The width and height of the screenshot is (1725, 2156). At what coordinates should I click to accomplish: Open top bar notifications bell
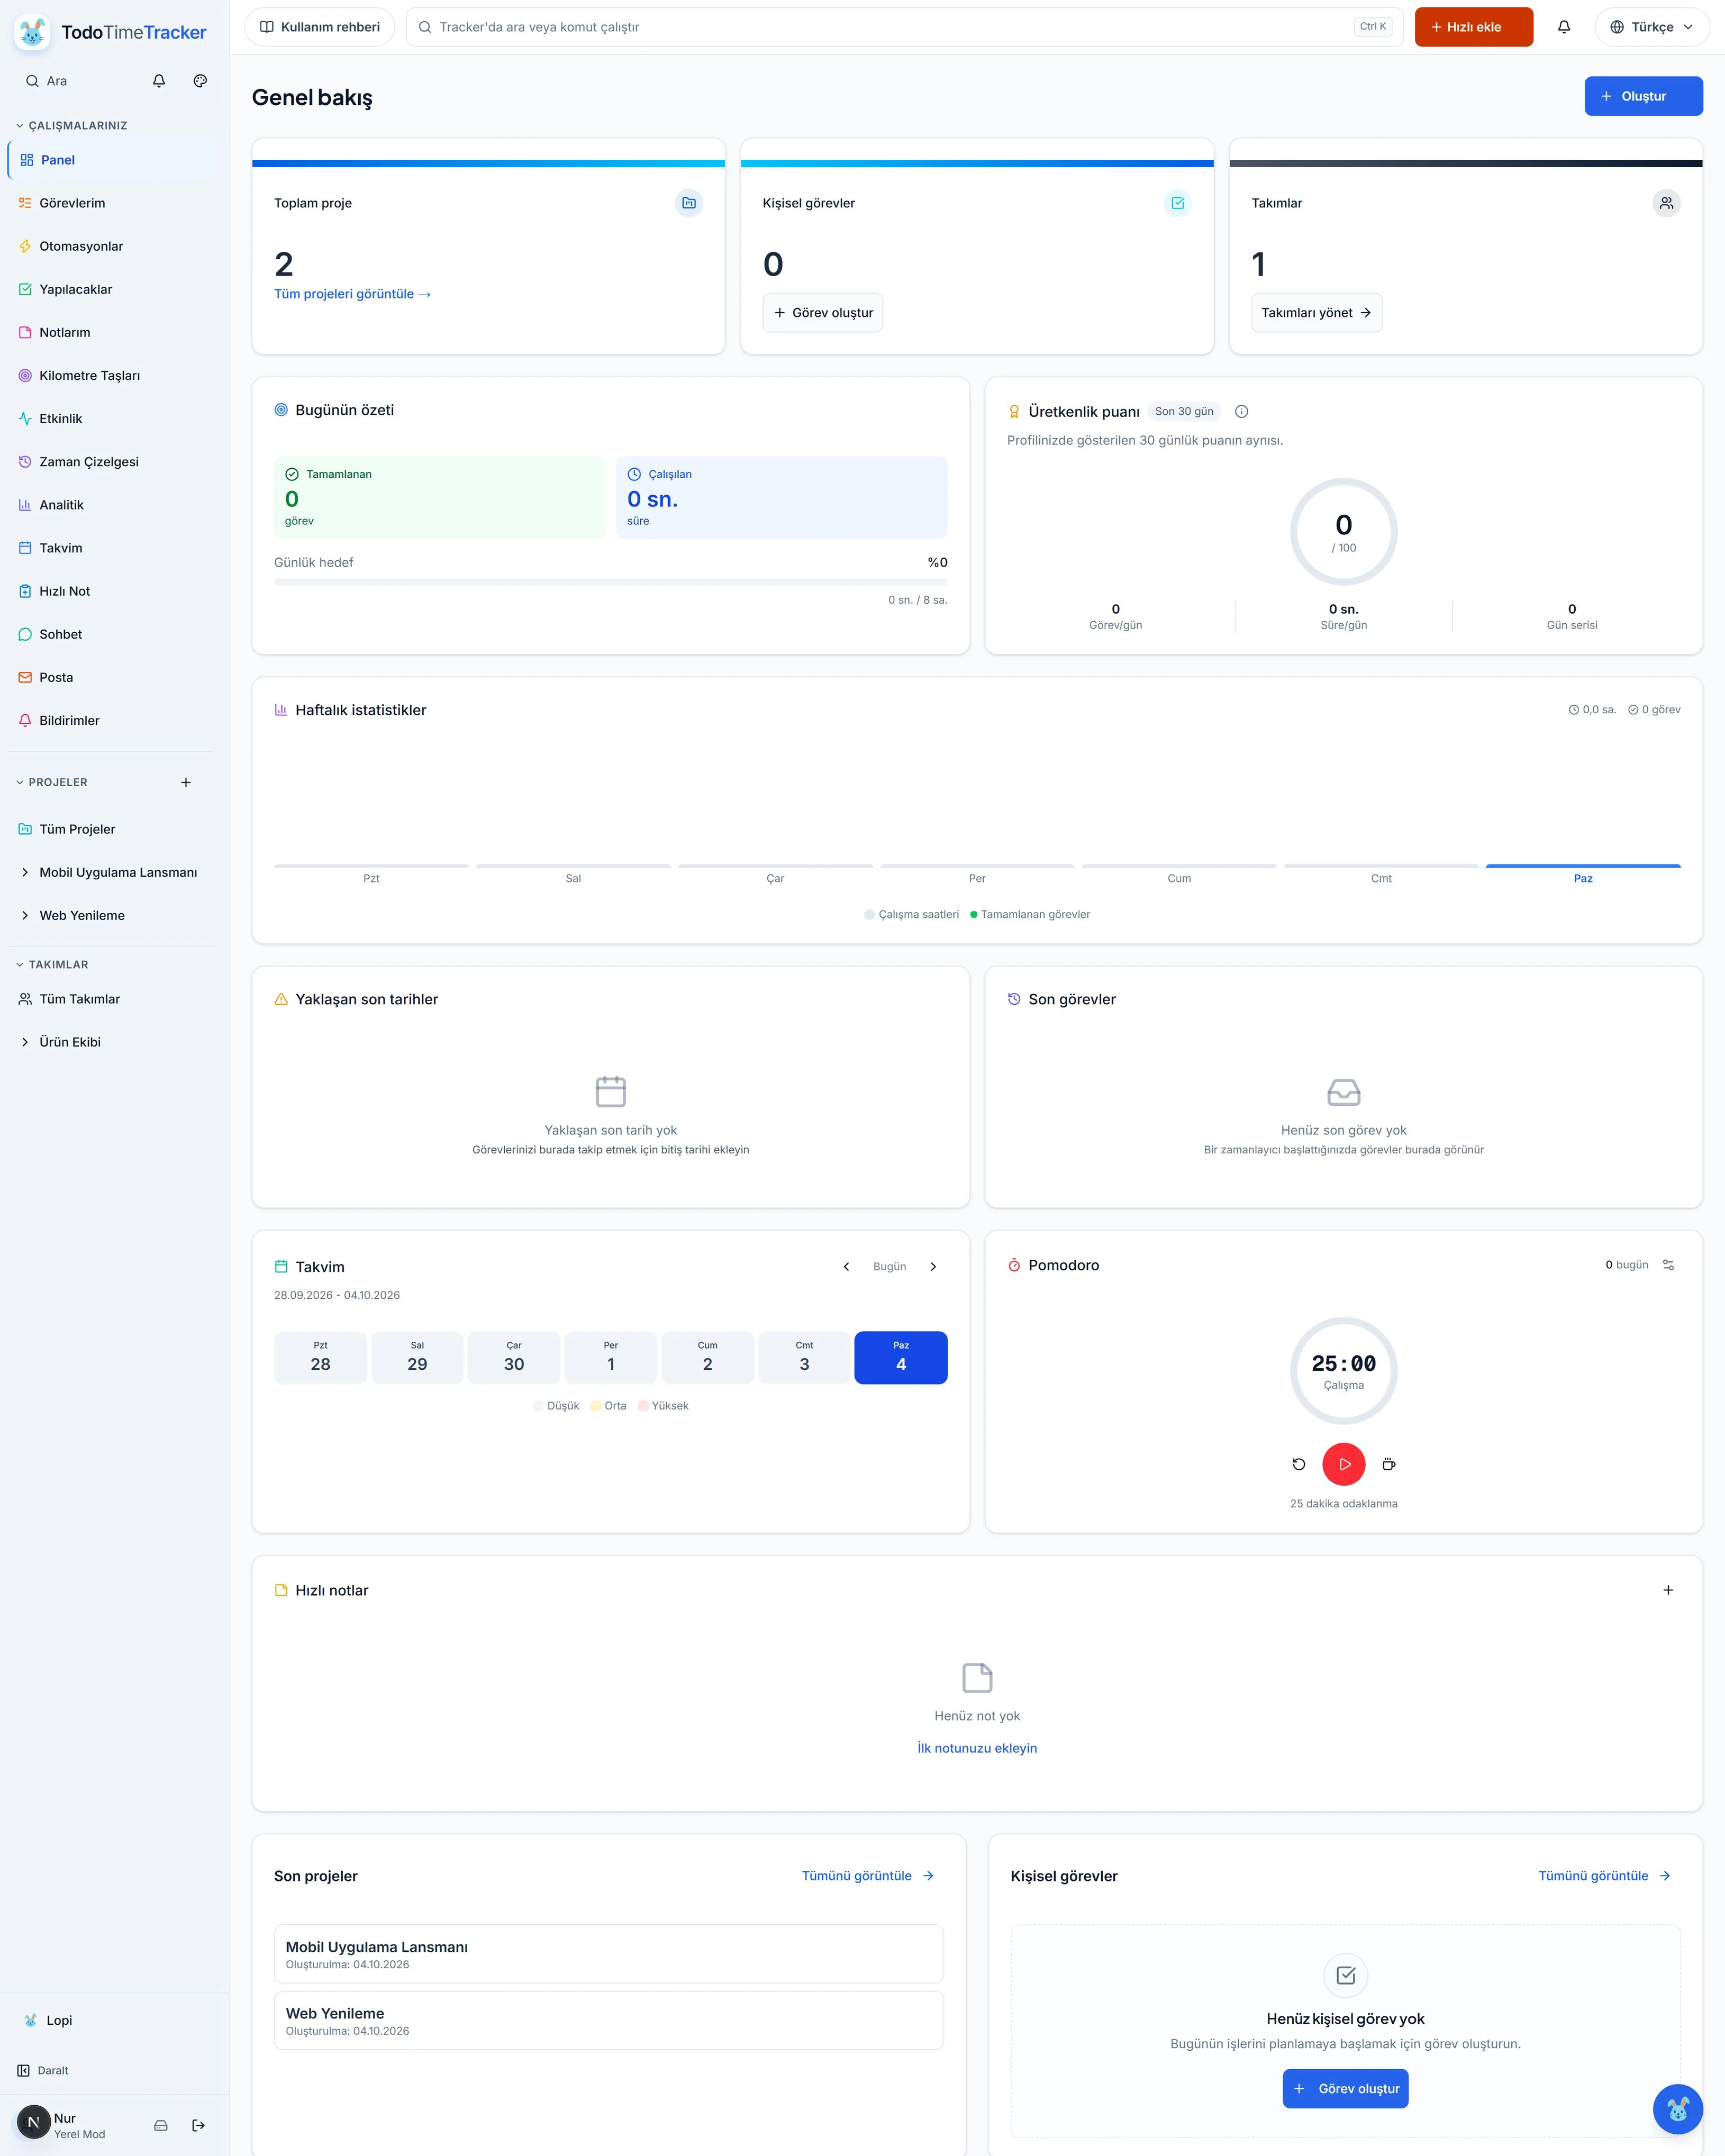1564,27
